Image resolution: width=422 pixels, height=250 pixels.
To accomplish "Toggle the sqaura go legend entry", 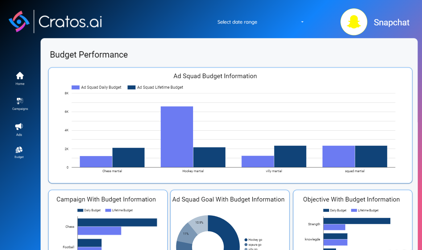I will [253, 245].
